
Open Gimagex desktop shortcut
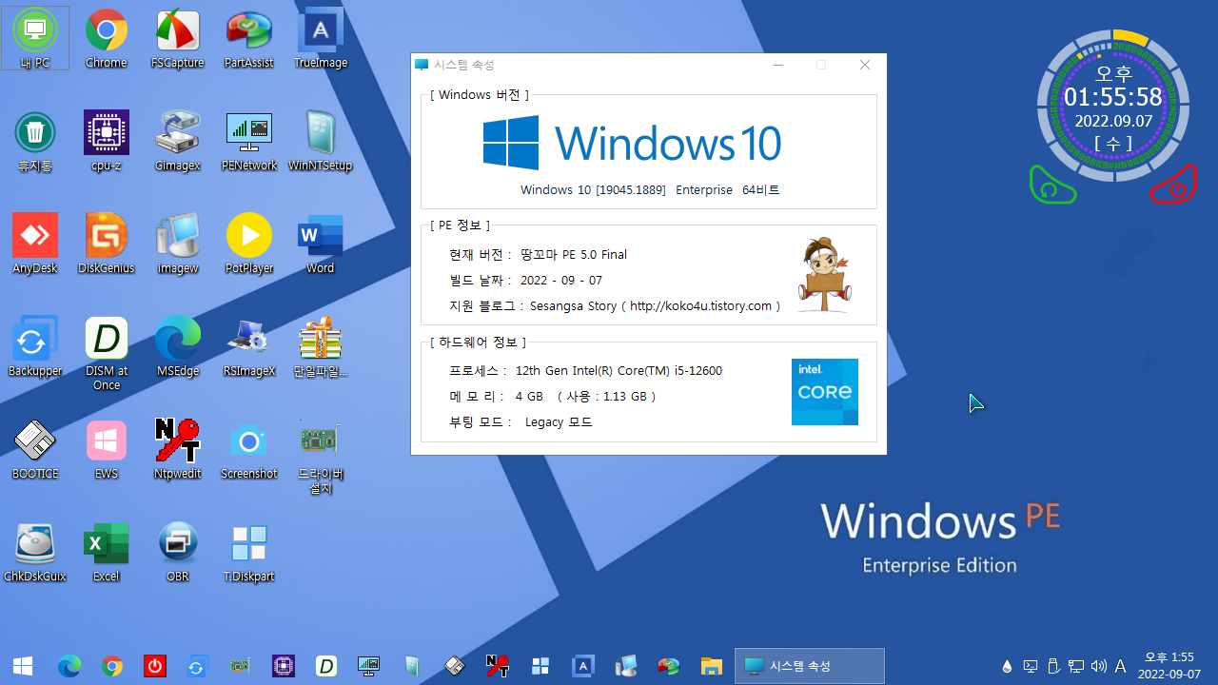178,142
